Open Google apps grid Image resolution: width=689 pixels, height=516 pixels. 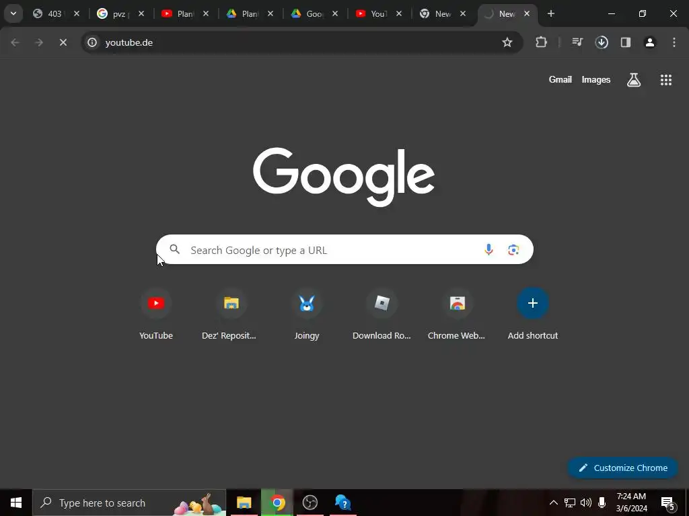point(666,80)
